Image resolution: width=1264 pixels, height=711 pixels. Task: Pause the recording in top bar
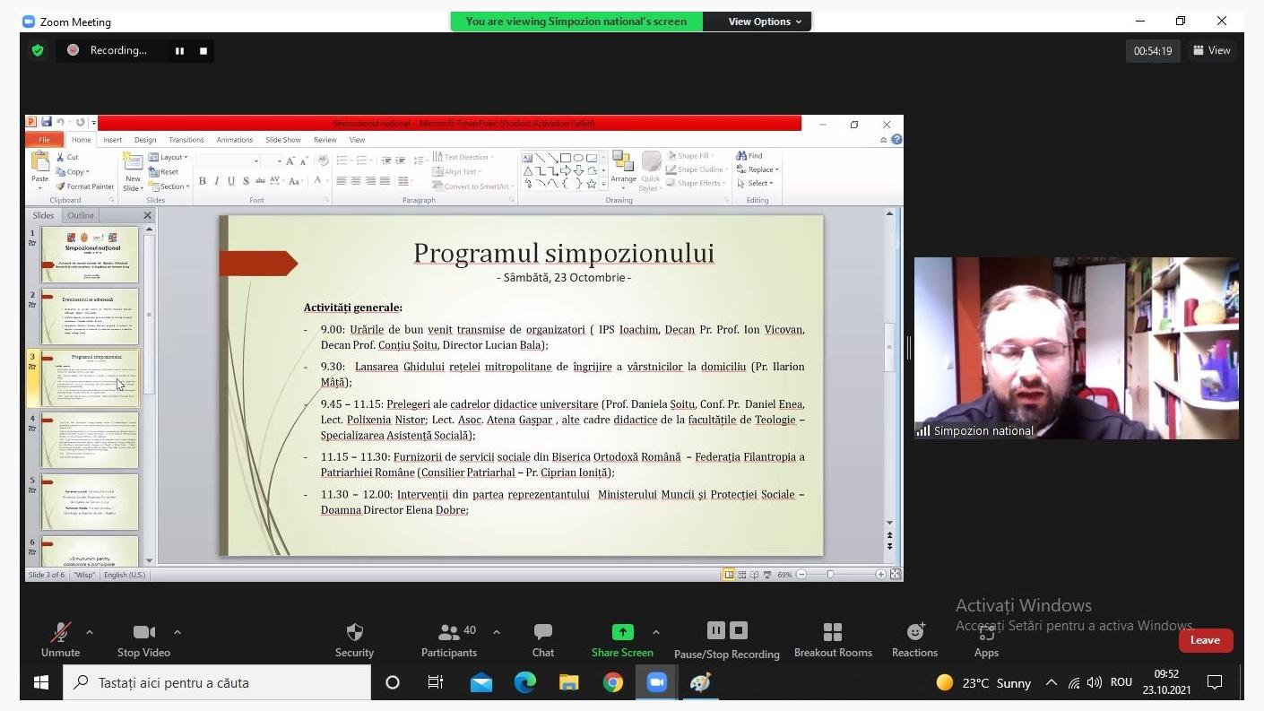179,51
